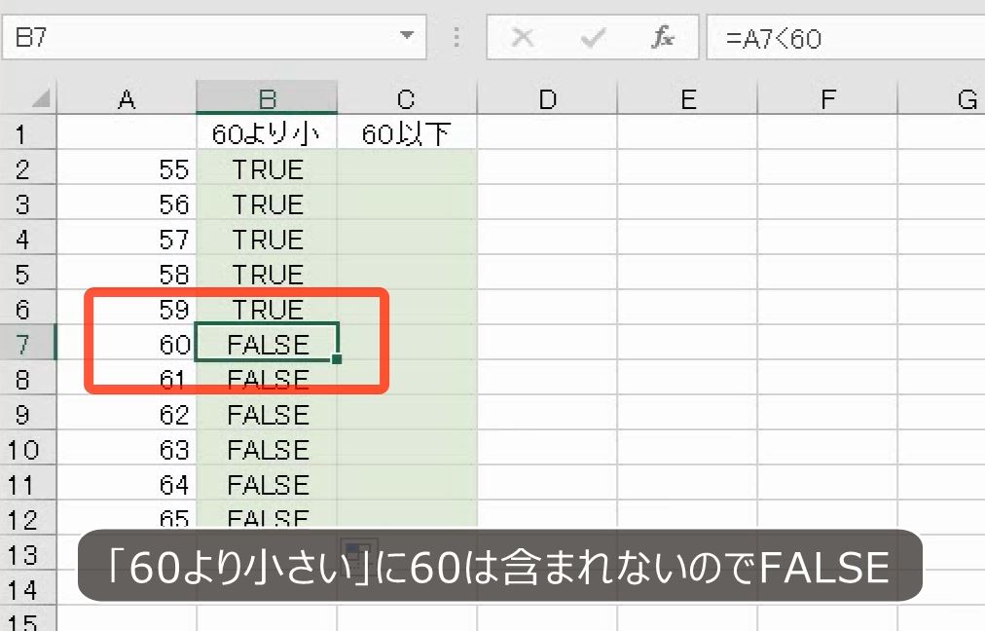Select row 9 header
The width and height of the screenshot is (985, 631).
(x=28, y=414)
